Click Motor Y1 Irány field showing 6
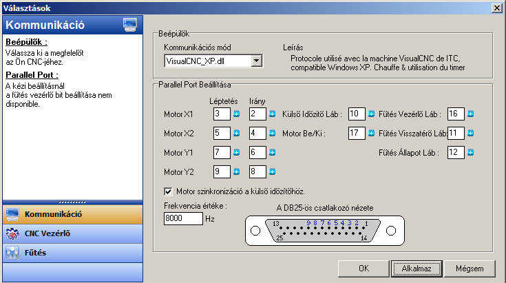506x283 pixels. (x=257, y=153)
